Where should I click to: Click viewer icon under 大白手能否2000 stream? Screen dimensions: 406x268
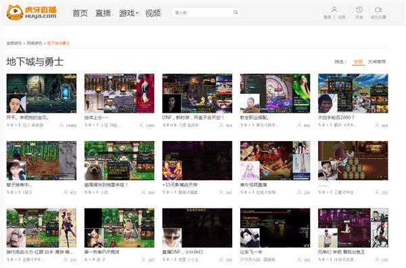click(x=377, y=125)
